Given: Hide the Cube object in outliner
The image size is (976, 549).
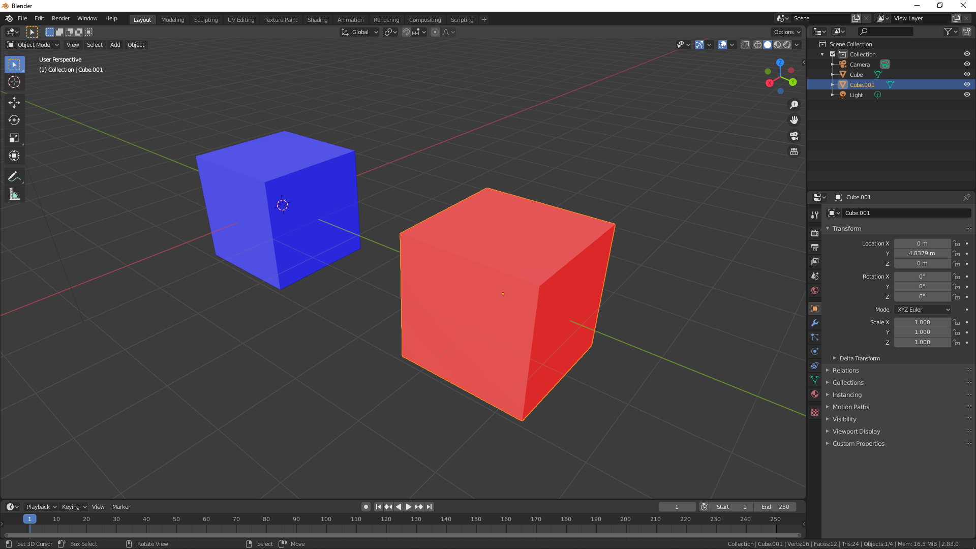Looking at the screenshot, I should point(967,74).
